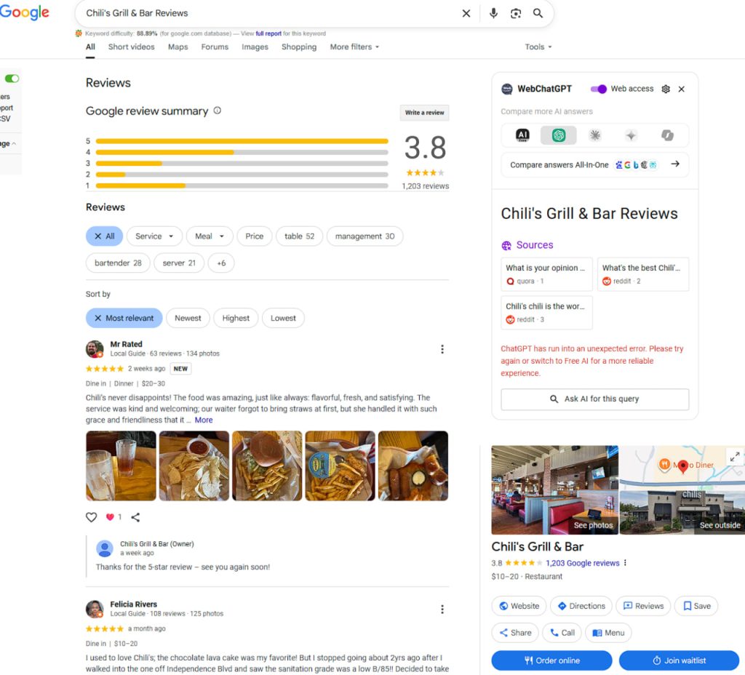Select the ChatGPT model icon
The width and height of the screenshot is (745, 675).
[x=559, y=135]
